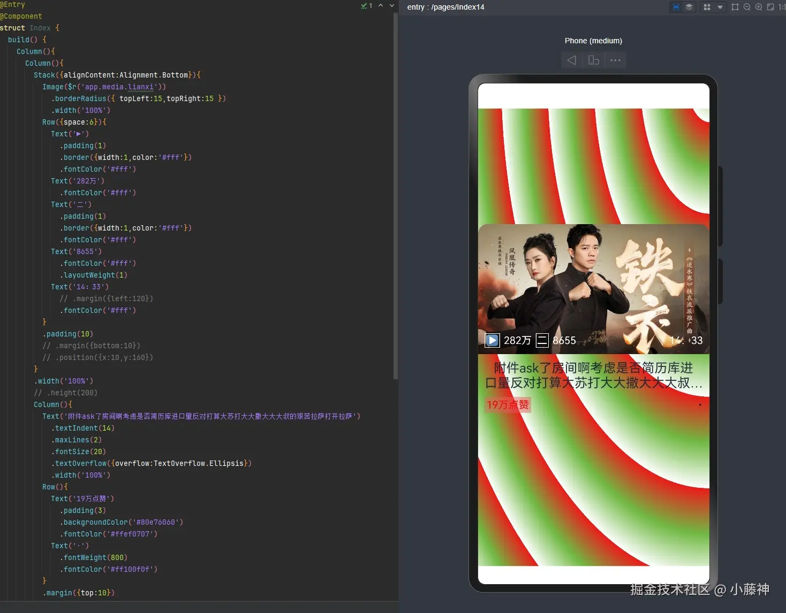Click the @Entry decorator line

(x=12, y=4)
